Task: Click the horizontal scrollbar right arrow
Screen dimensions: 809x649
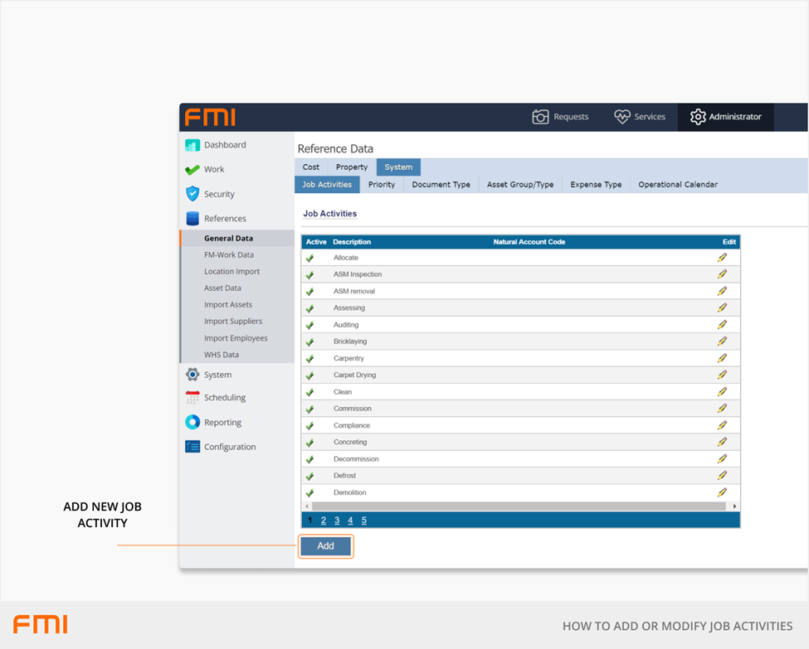Action: coord(734,506)
